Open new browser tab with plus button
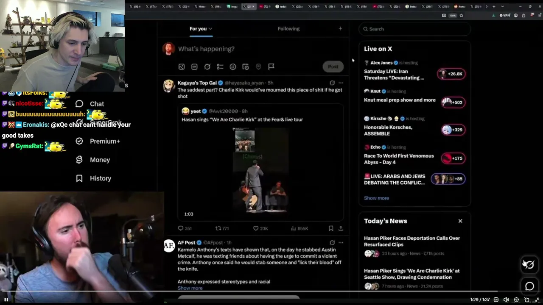Screen dimensions: 543x305 (x=493, y=6)
